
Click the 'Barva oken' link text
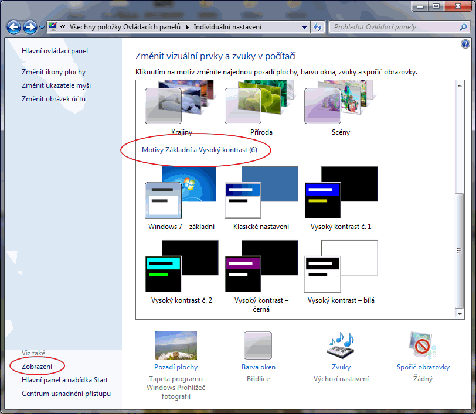(259, 367)
